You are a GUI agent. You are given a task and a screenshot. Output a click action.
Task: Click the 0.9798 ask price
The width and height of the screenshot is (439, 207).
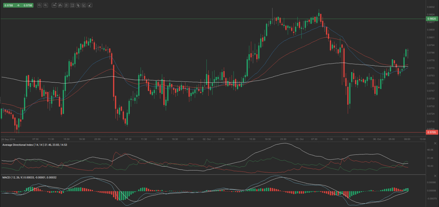coord(28,5)
